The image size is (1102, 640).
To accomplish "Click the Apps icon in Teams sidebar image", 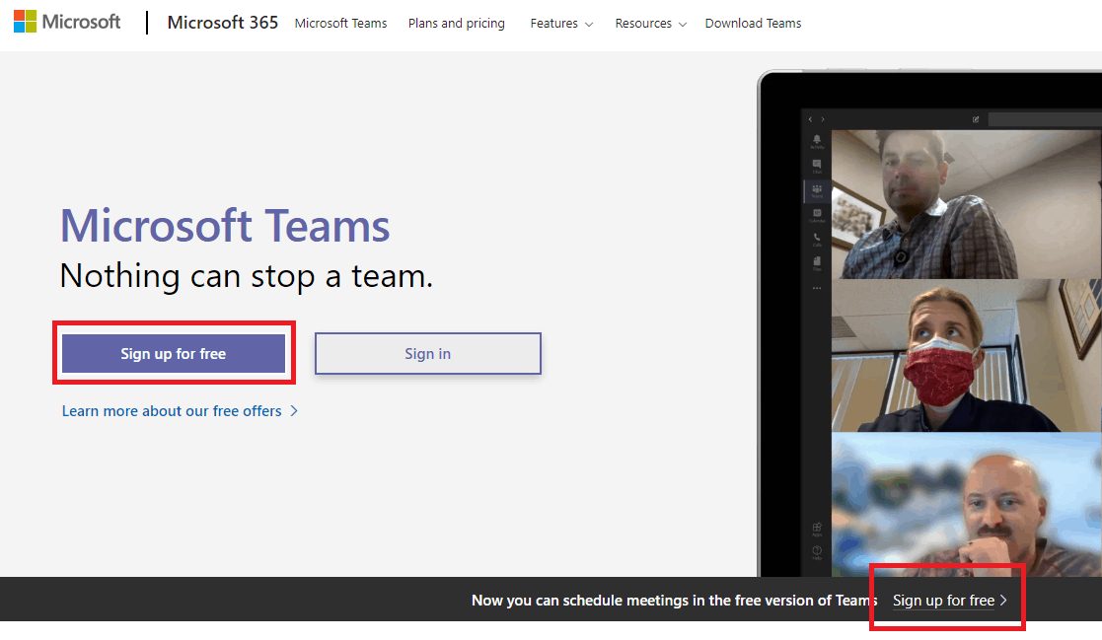I will (817, 529).
